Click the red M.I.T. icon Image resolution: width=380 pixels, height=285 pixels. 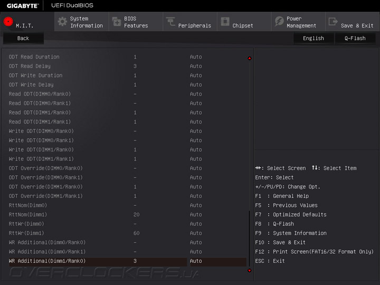click(8, 22)
